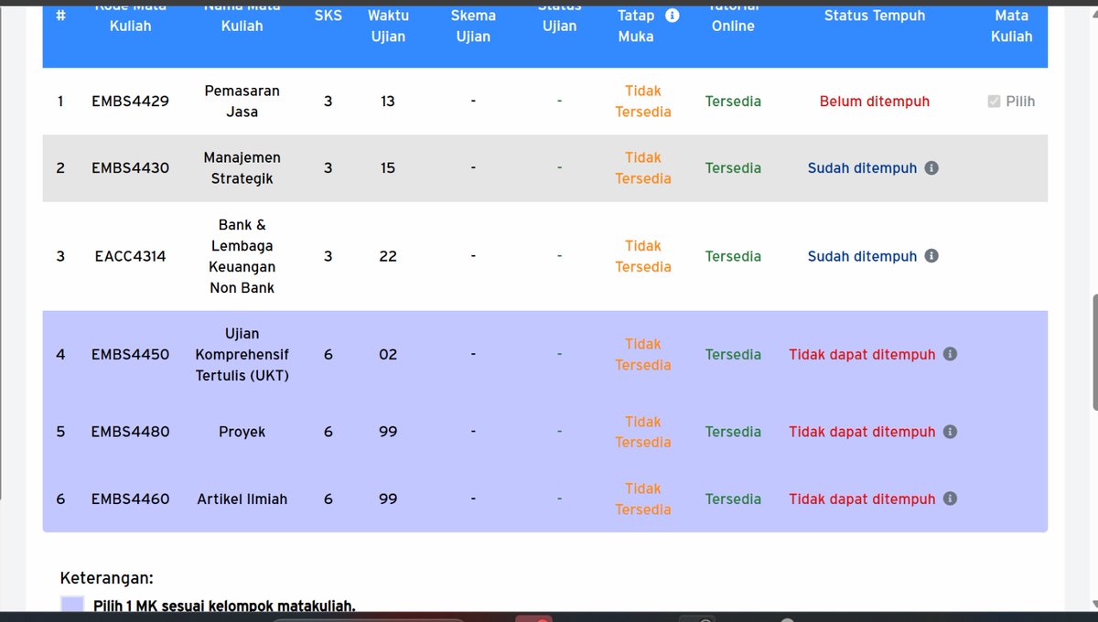Click Sudah ditempuh text in EACC4314 row
Image resolution: width=1098 pixels, height=622 pixels.
tap(862, 256)
